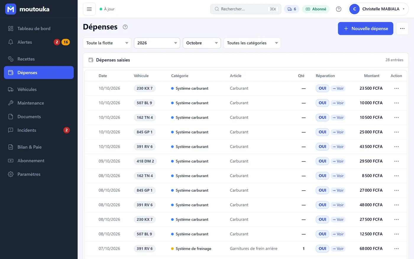Open the 2026 year dropdown
The width and height of the screenshot is (414, 259).
click(x=157, y=43)
